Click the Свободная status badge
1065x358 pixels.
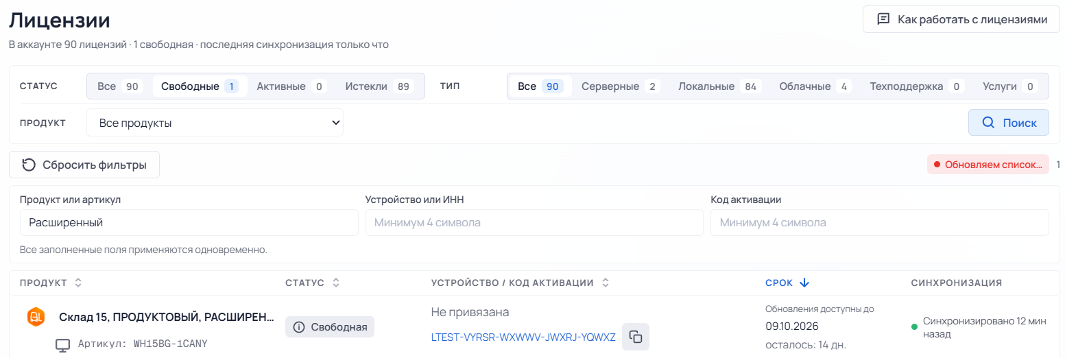(330, 327)
